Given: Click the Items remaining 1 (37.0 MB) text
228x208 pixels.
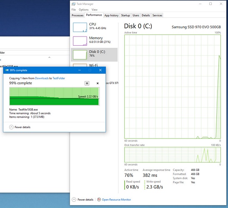Looking at the screenshot, I should (27, 117).
